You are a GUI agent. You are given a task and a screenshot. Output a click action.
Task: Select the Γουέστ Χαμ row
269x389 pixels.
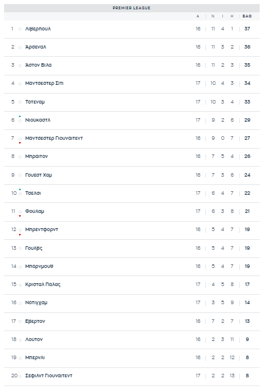coord(132,175)
